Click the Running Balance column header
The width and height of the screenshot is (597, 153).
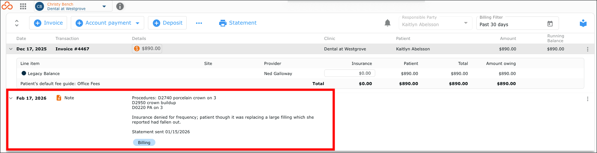(556, 38)
